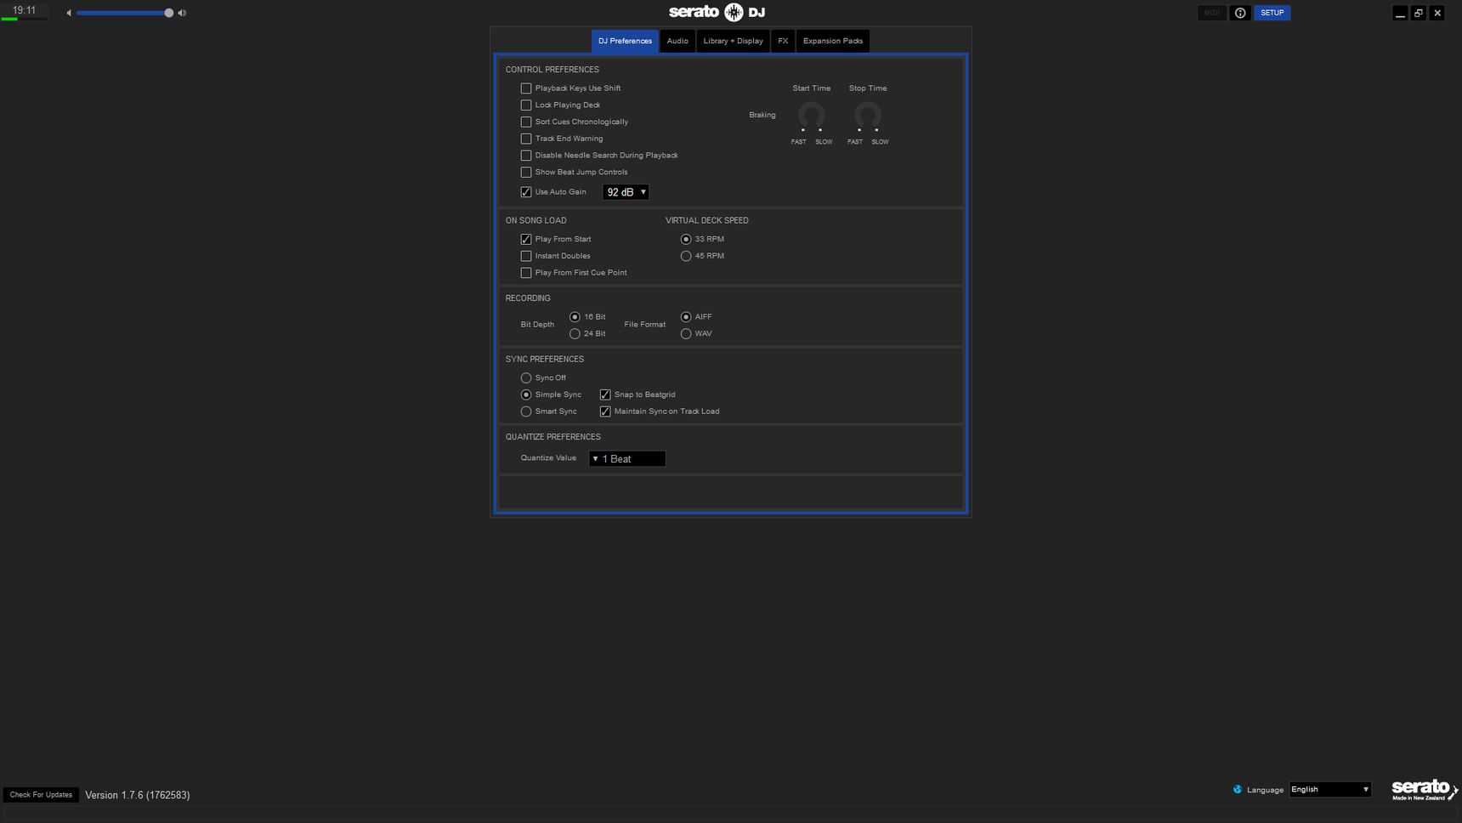Switch to the Audio tab

(677, 41)
